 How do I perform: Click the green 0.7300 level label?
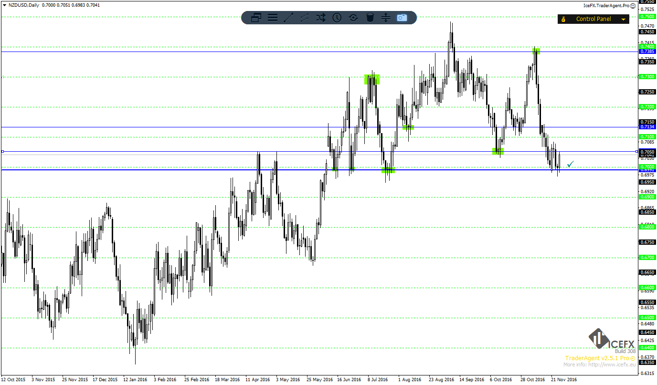647,77
